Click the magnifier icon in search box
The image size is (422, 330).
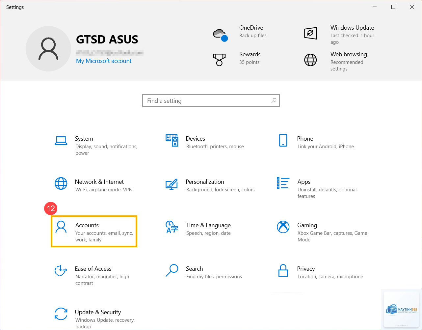coord(274,100)
